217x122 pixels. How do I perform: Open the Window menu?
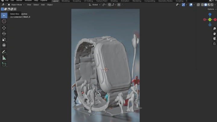point(28,1)
